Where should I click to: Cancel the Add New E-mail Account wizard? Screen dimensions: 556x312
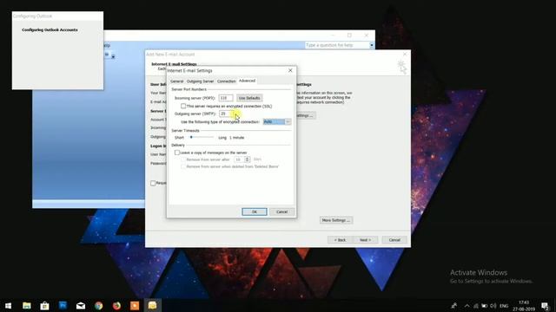(x=394, y=240)
